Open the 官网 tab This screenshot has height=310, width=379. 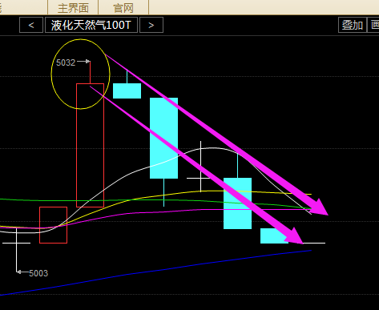(123, 7)
